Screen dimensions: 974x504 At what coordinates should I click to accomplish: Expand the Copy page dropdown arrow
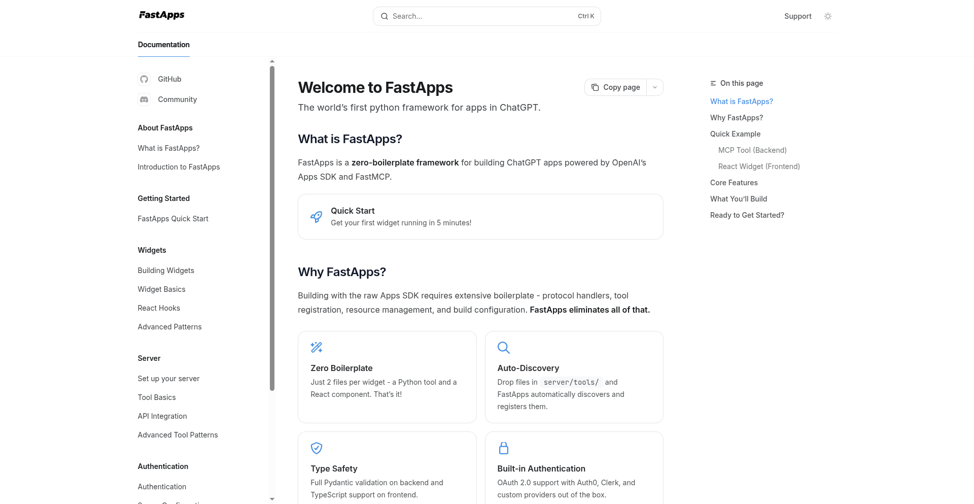click(655, 87)
